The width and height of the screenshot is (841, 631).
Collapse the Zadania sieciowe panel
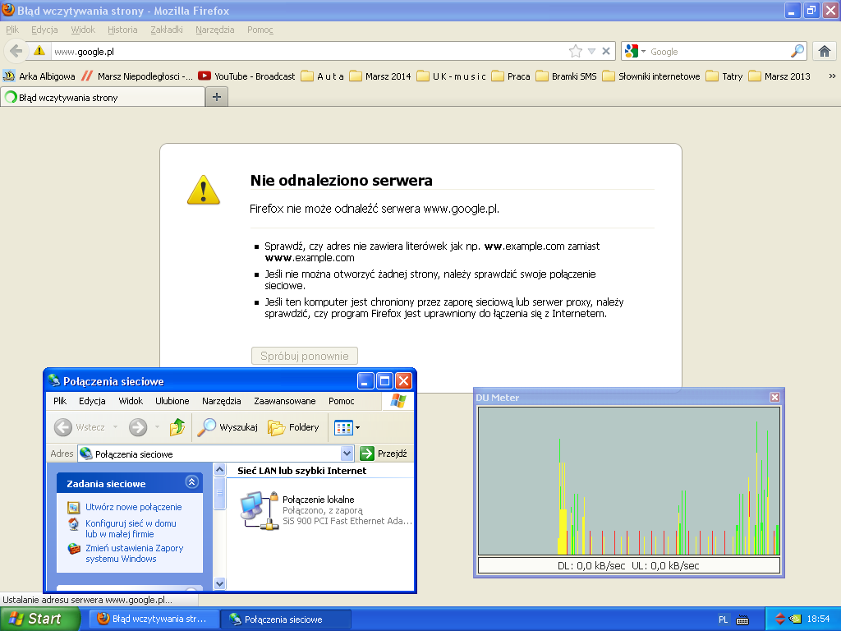pyautogui.click(x=191, y=482)
